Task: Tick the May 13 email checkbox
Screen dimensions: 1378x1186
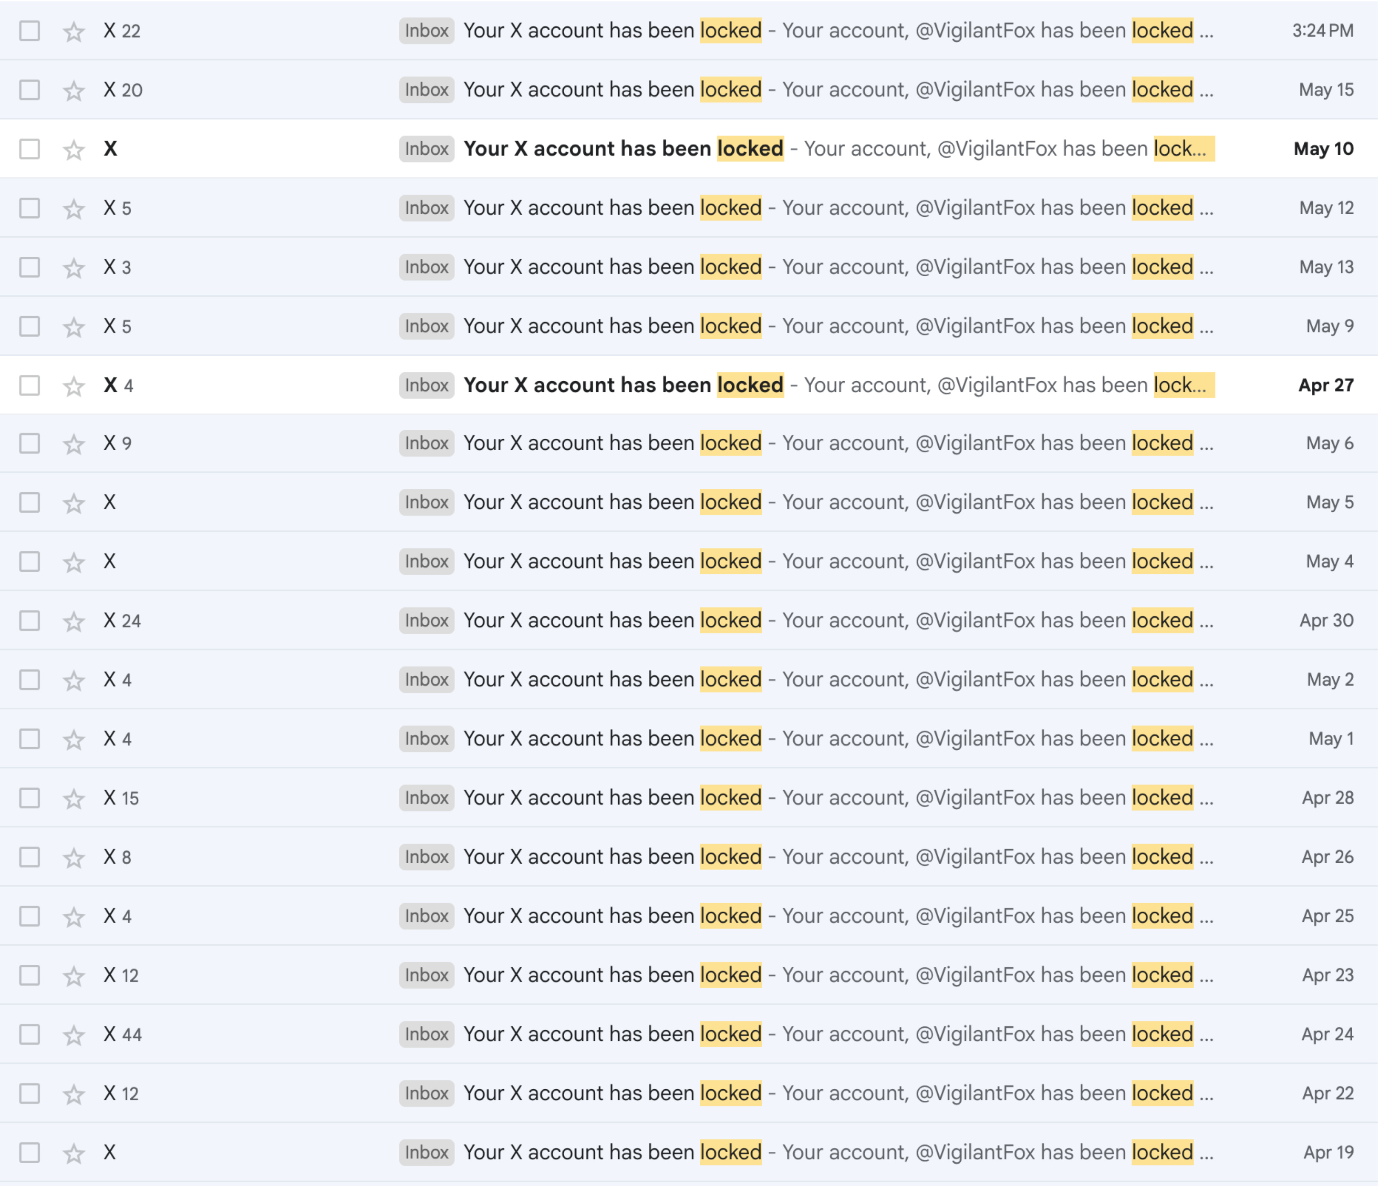Action: click(29, 267)
